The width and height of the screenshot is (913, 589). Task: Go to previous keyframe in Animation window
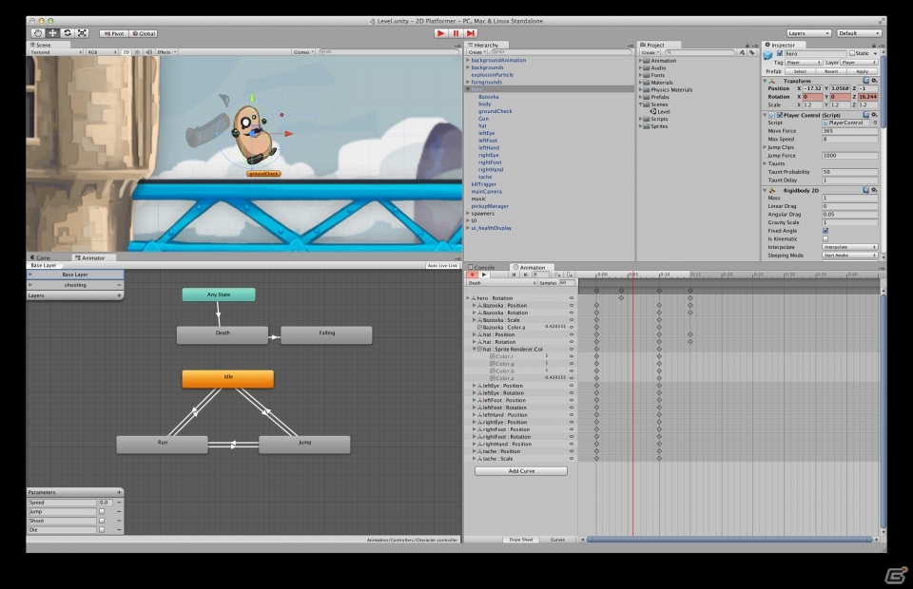click(515, 275)
